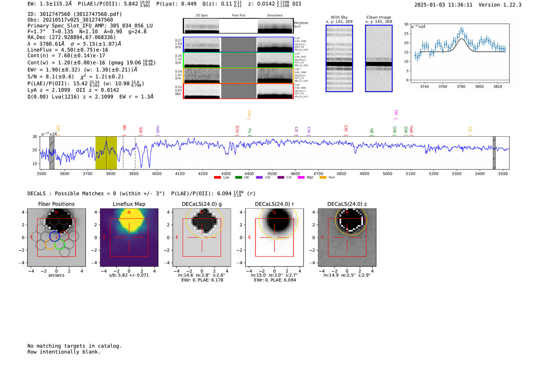549x373 pixels.
Task: Click the Hγ line marker label
Action: (249, 132)
